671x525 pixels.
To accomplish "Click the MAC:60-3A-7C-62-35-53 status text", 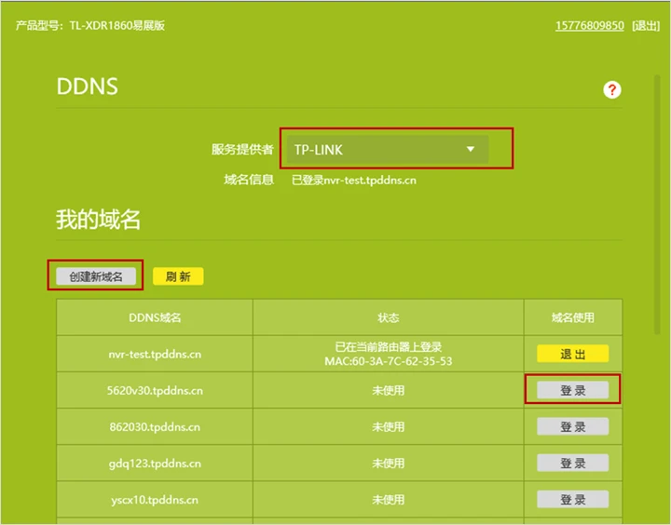I will pyautogui.click(x=388, y=361).
